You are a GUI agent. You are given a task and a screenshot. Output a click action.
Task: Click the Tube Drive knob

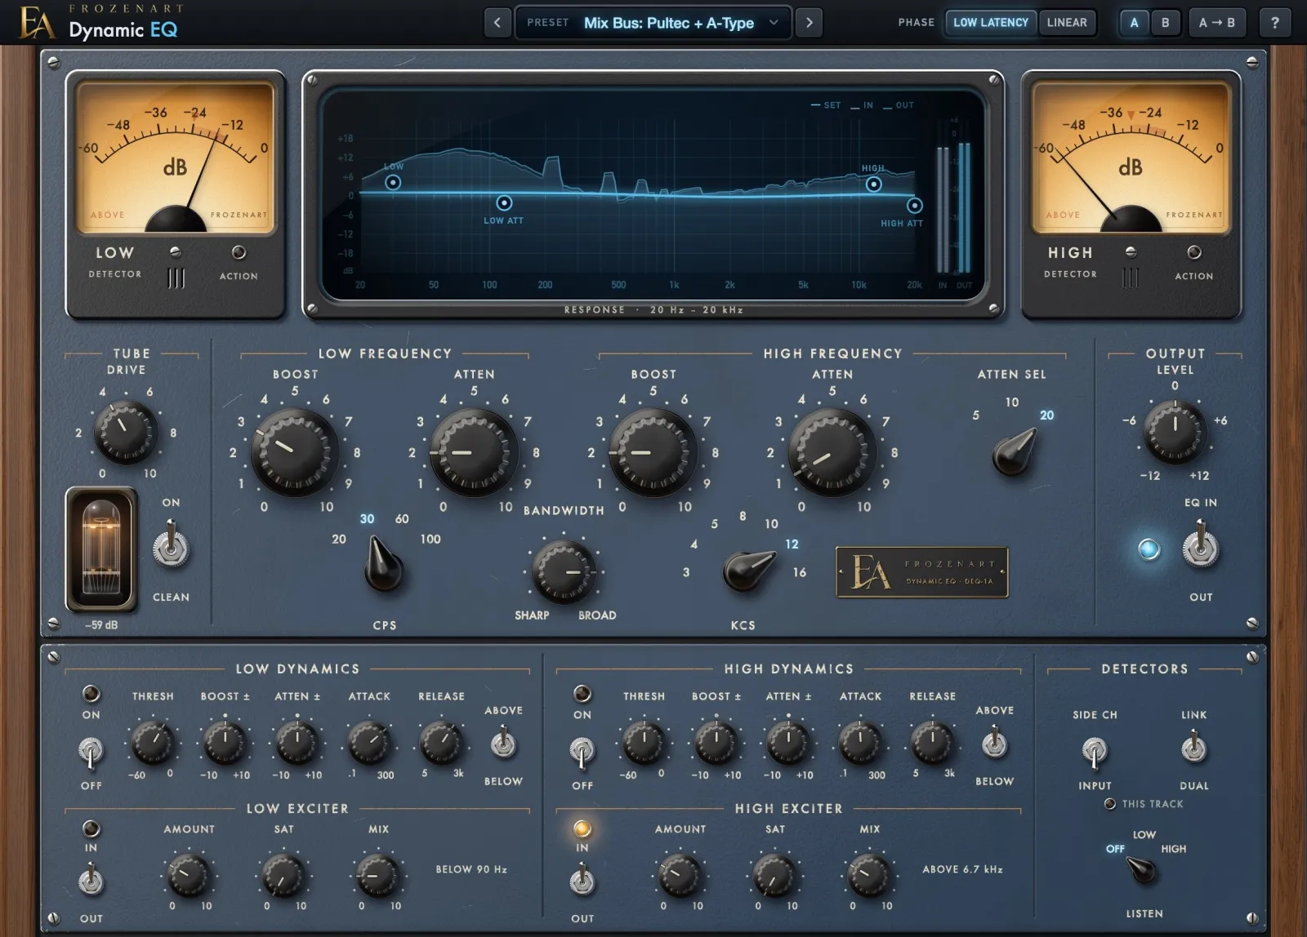tap(126, 432)
